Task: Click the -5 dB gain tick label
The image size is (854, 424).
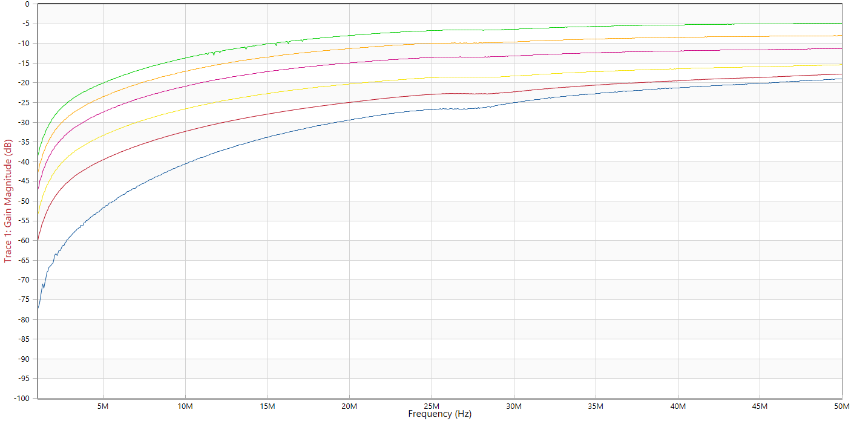Action: 25,24
